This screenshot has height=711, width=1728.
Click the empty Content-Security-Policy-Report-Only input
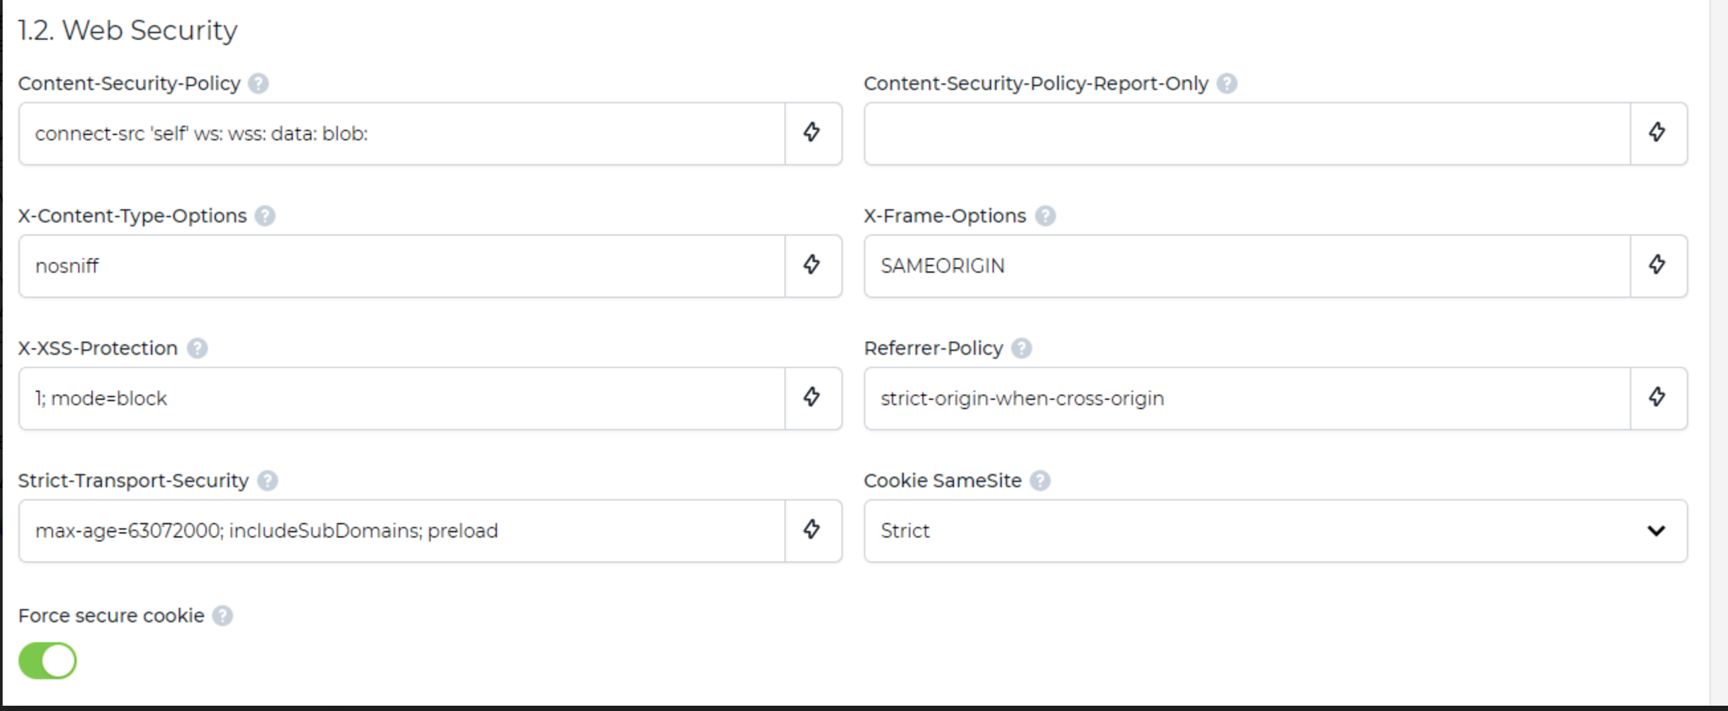[1247, 133]
